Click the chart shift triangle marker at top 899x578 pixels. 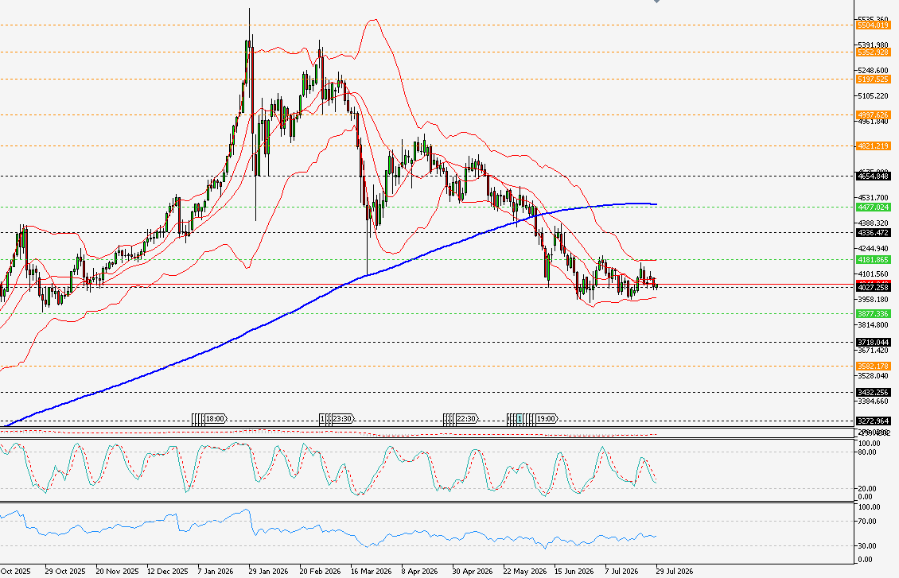pos(656,1)
